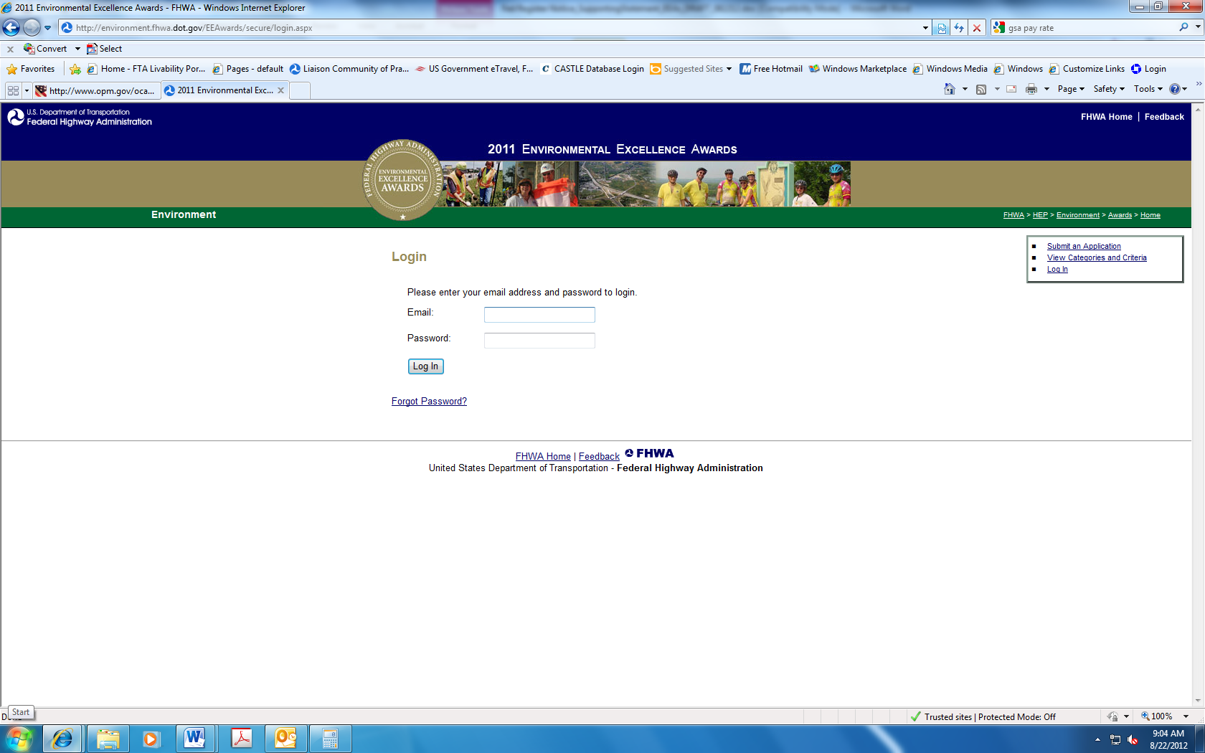Viewport: 1205px width, 753px height.
Task: Expand the Safety dropdown menu
Action: (1109, 89)
